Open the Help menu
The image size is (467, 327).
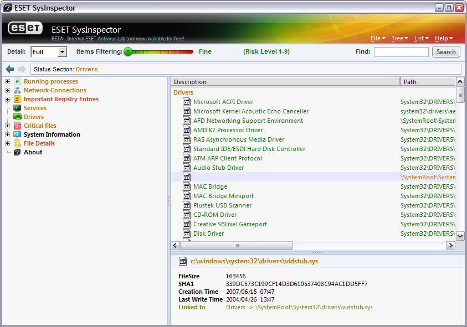(x=444, y=38)
